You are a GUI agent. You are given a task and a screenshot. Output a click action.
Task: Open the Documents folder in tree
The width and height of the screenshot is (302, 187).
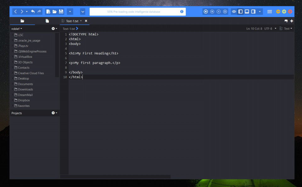25,84
